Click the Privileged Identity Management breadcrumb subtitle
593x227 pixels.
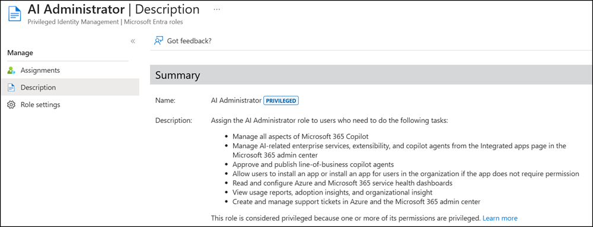point(105,22)
